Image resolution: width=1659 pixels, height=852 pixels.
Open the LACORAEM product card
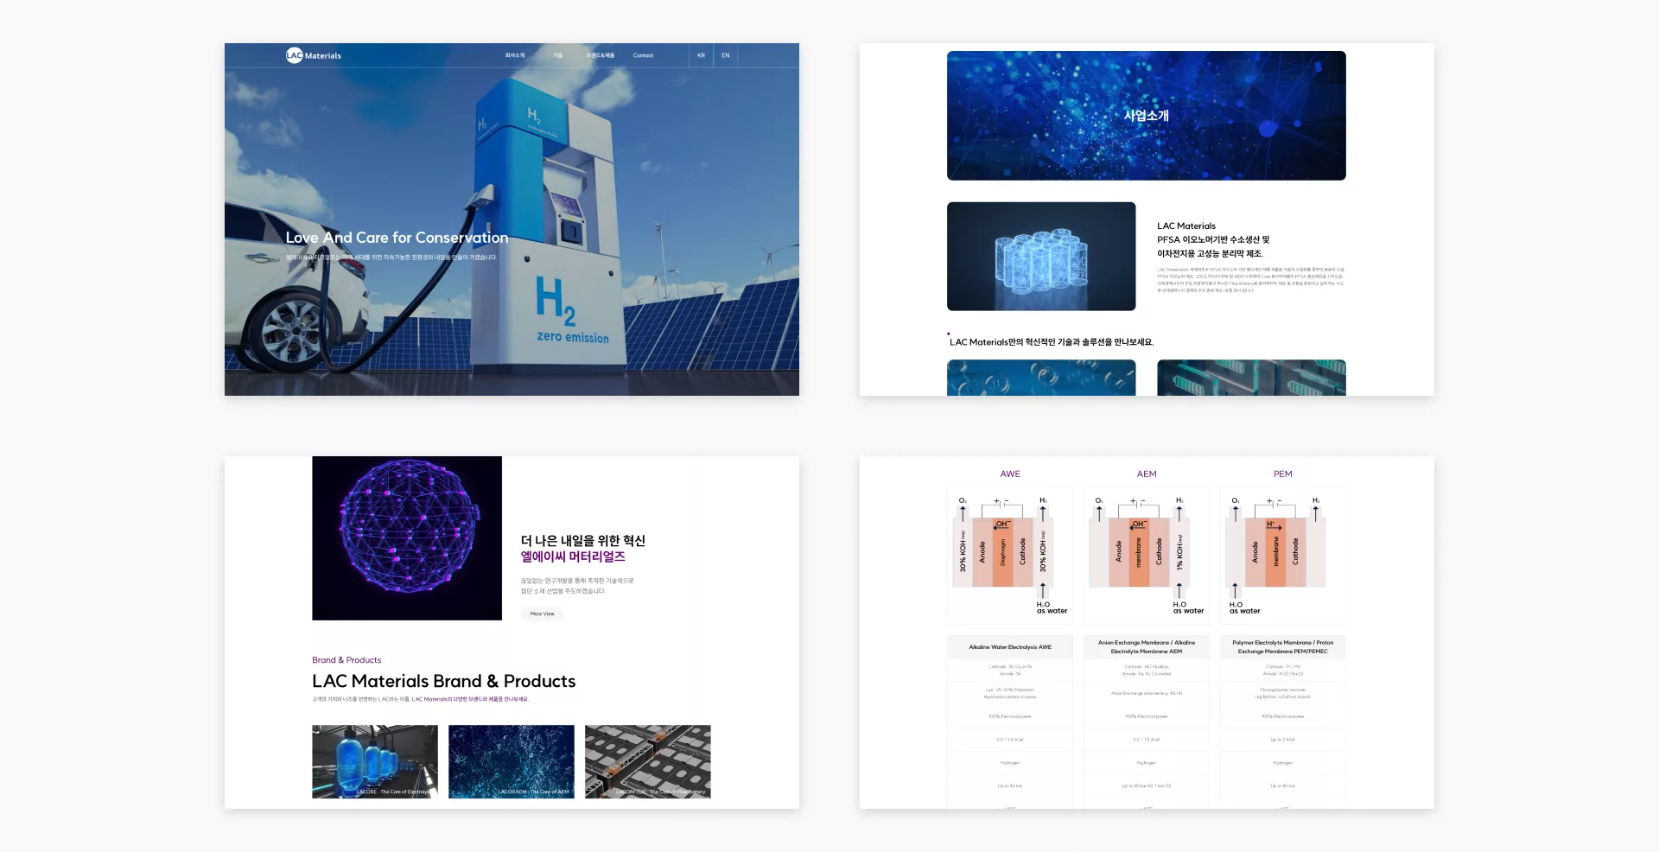512,761
